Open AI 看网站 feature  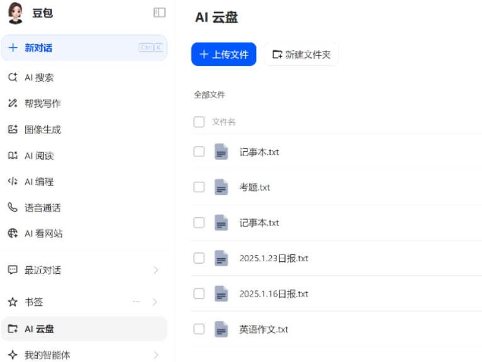tap(84, 234)
